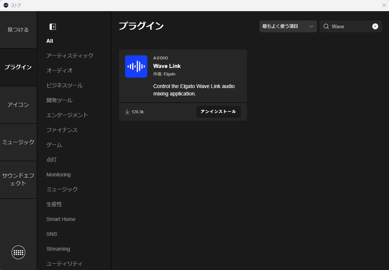Open the アイコン section tab
The height and width of the screenshot is (270, 389).
click(x=18, y=105)
